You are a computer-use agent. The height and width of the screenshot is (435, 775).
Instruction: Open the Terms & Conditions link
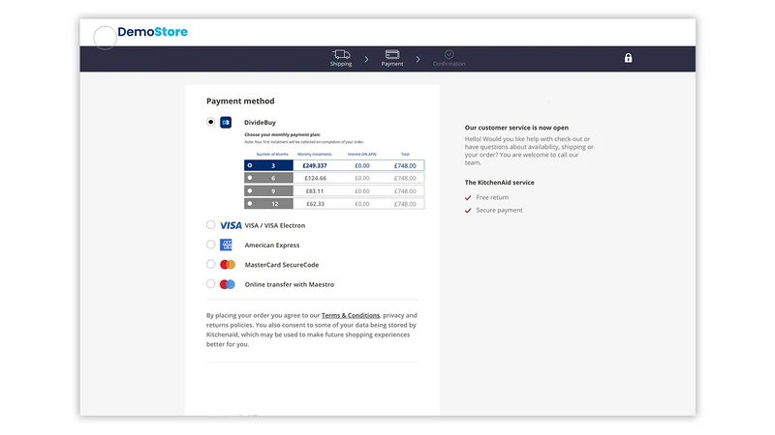pyautogui.click(x=351, y=316)
